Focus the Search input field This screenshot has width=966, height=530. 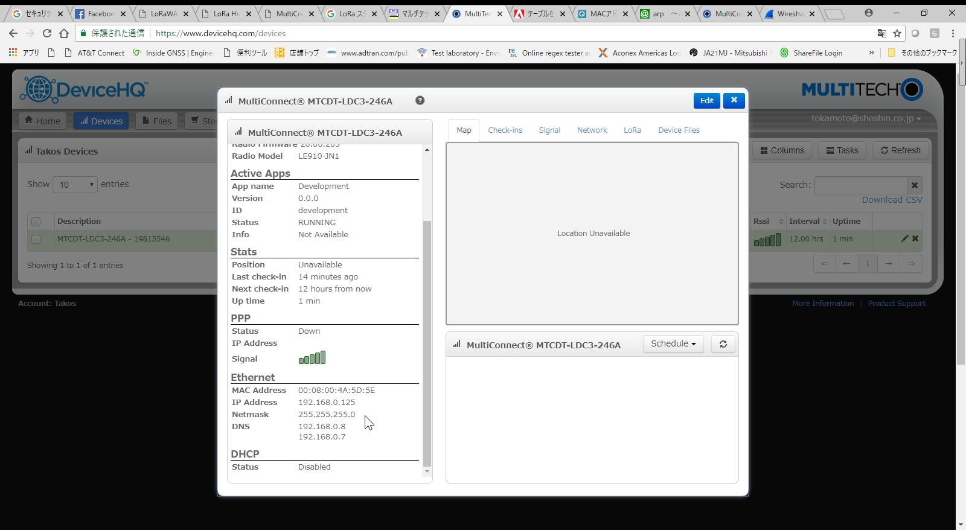861,185
